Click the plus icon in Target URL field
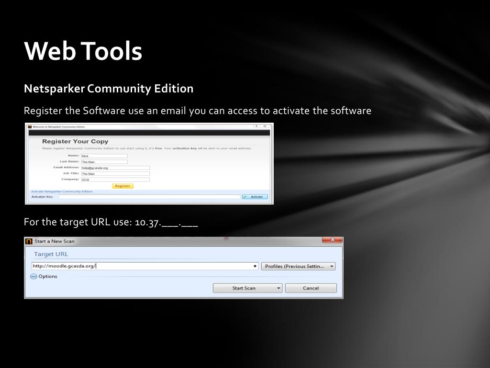This screenshot has height=368, width=490. tap(255, 266)
